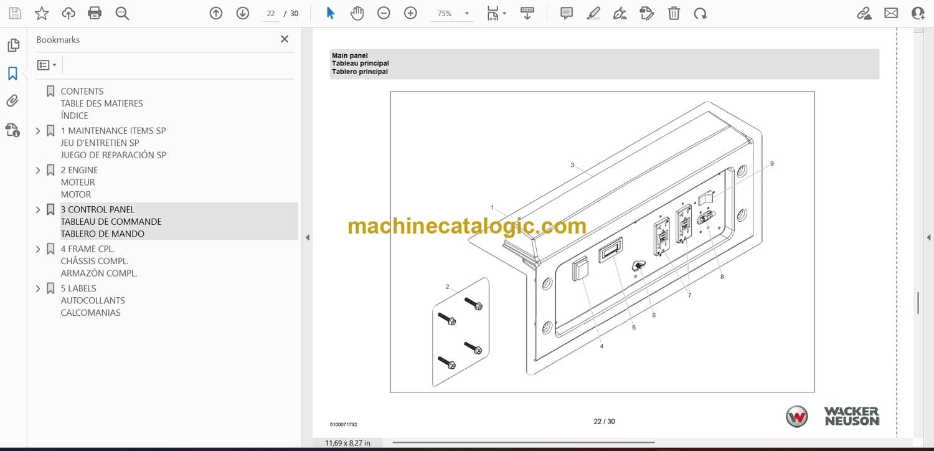
Task: Toggle the Bookmarks panel icon
Action: tap(12, 74)
